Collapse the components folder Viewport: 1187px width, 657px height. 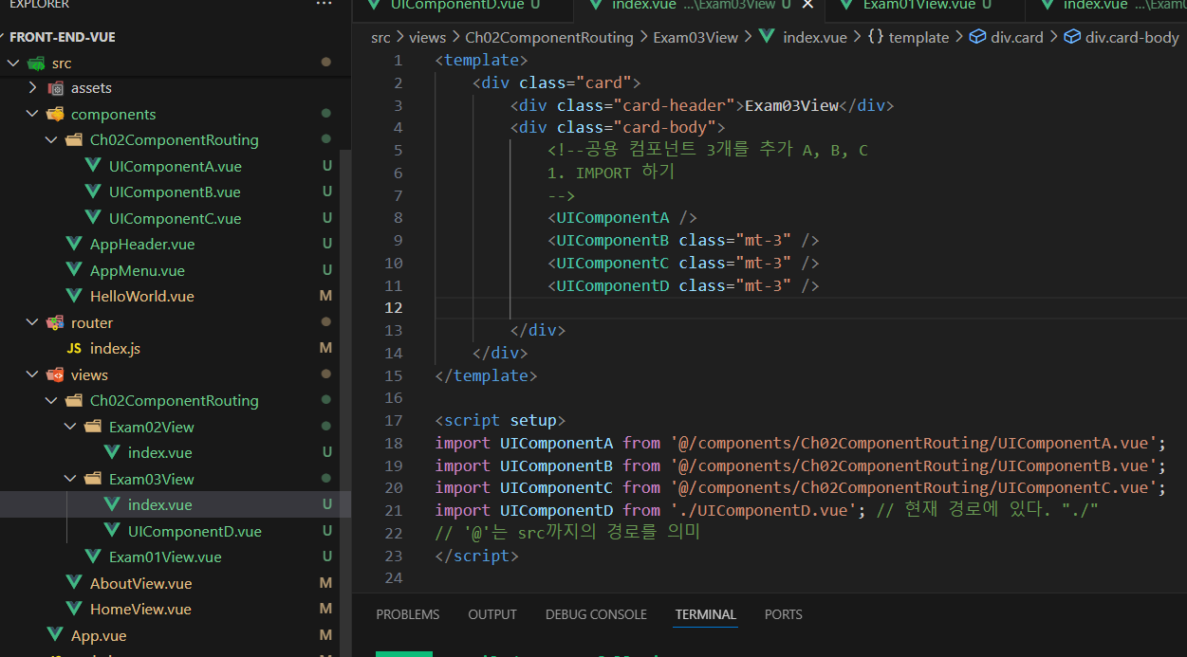point(32,114)
